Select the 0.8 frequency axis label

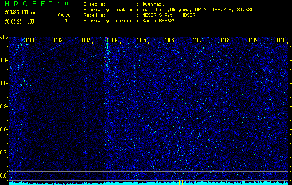coord(4,129)
